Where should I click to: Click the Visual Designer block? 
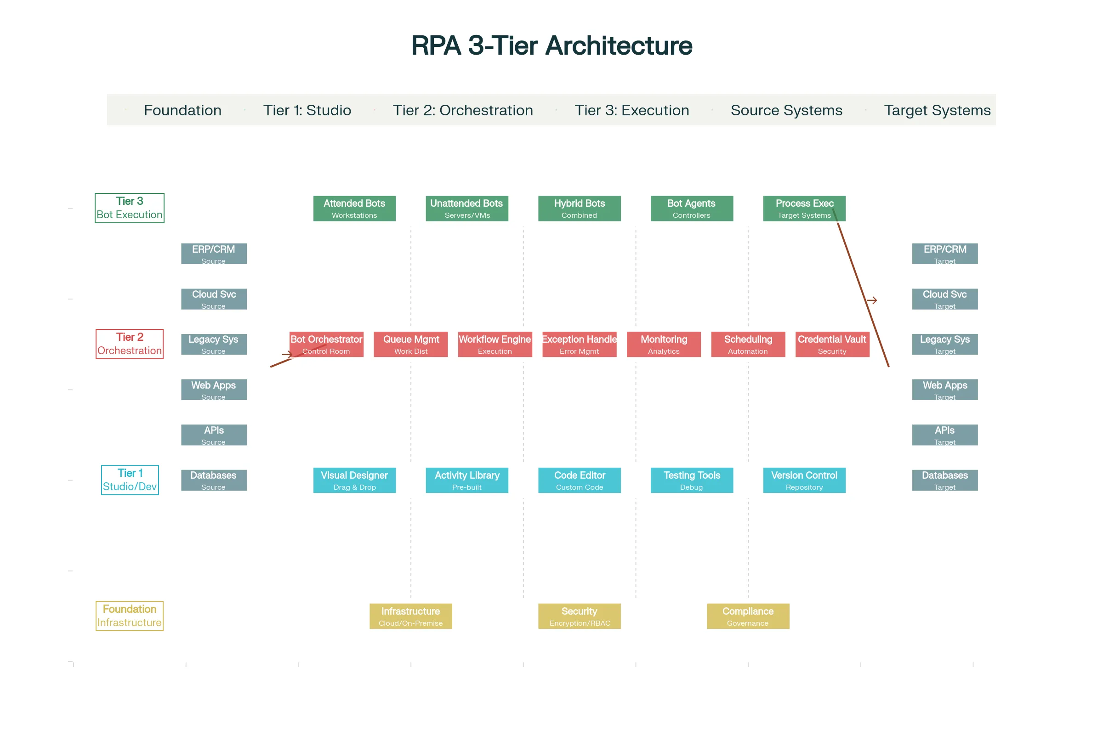(354, 480)
